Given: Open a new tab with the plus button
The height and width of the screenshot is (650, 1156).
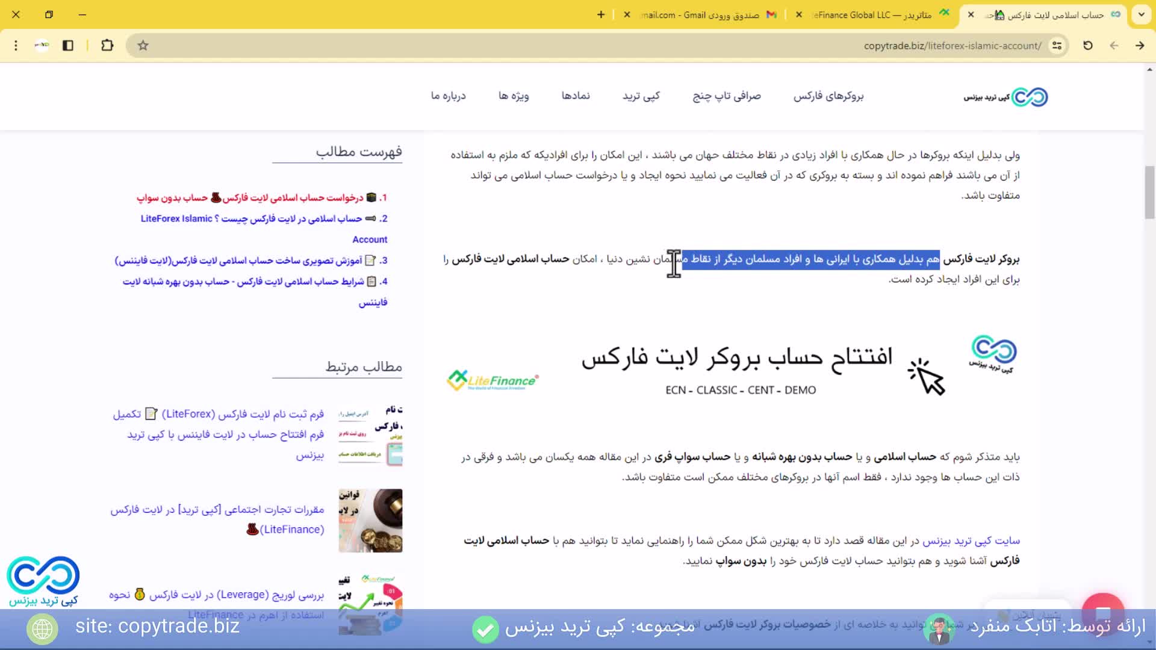Looking at the screenshot, I should (600, 15).
